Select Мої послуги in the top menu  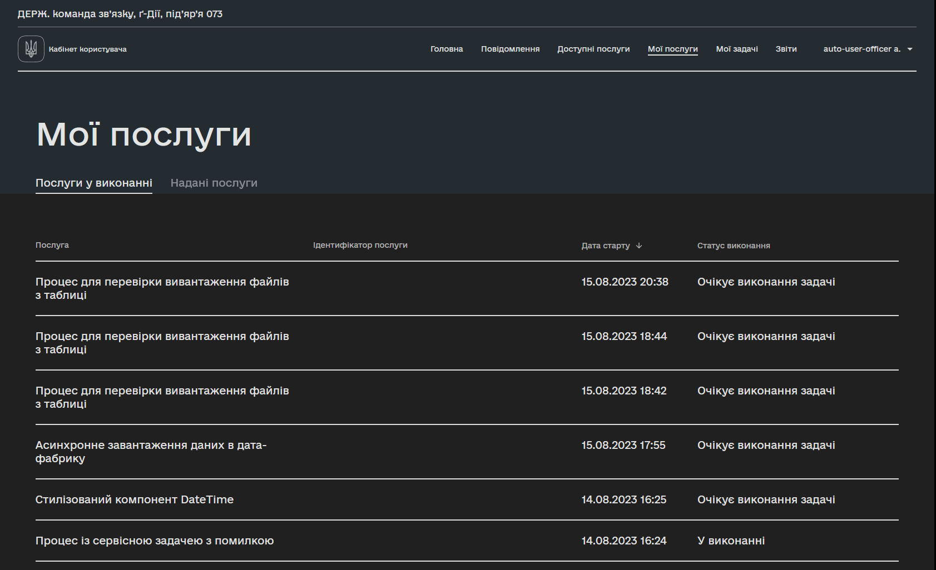click(x=672, y=49)
